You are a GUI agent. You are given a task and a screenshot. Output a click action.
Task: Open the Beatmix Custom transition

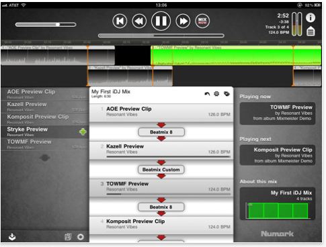[x=161, y=170]
